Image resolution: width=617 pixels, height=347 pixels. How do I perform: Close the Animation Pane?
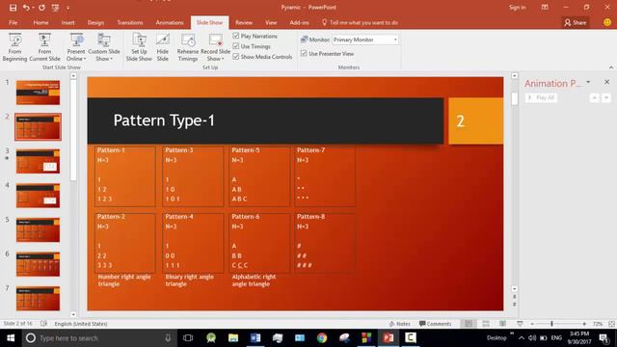(606, 82)
